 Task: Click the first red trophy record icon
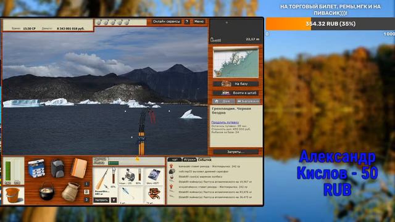(x=172, y=166)
